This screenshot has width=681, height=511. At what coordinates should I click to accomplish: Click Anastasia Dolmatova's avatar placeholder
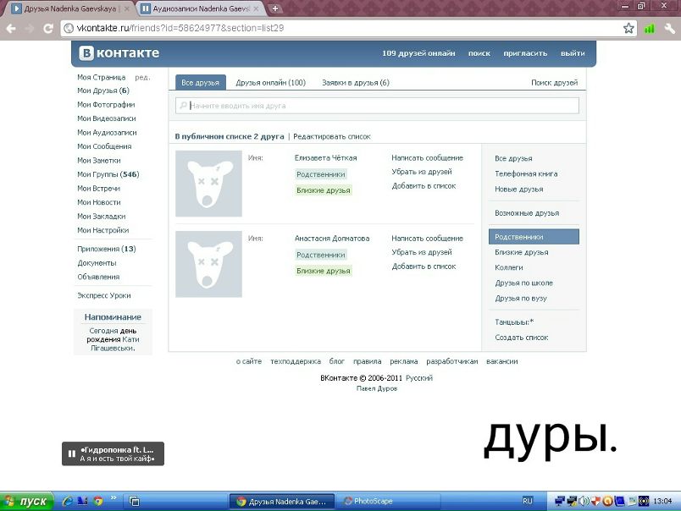208,264
